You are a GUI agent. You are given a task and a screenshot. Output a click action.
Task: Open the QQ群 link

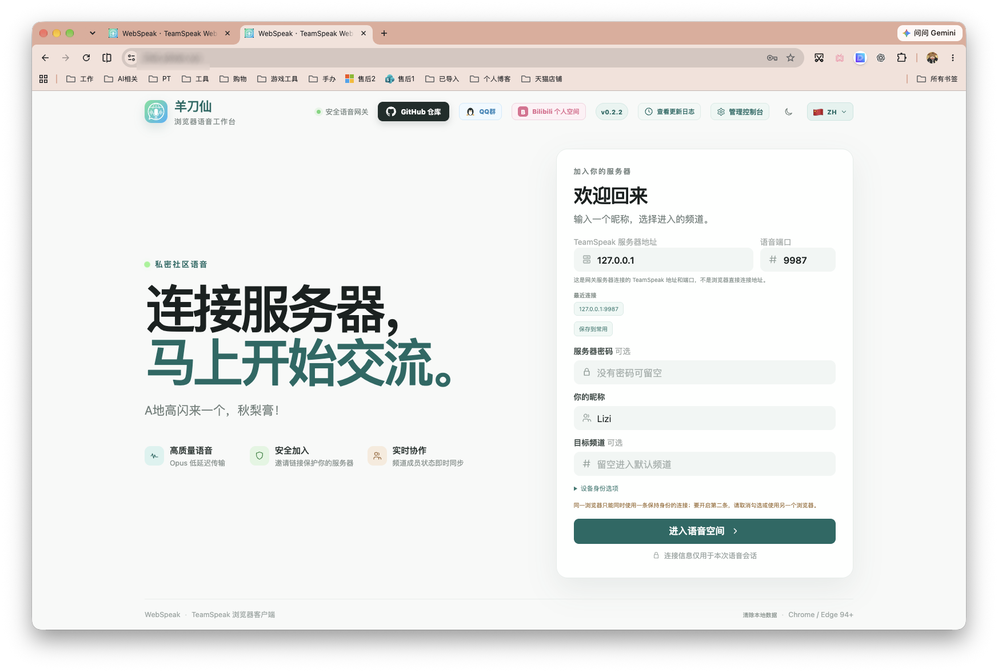480,112
